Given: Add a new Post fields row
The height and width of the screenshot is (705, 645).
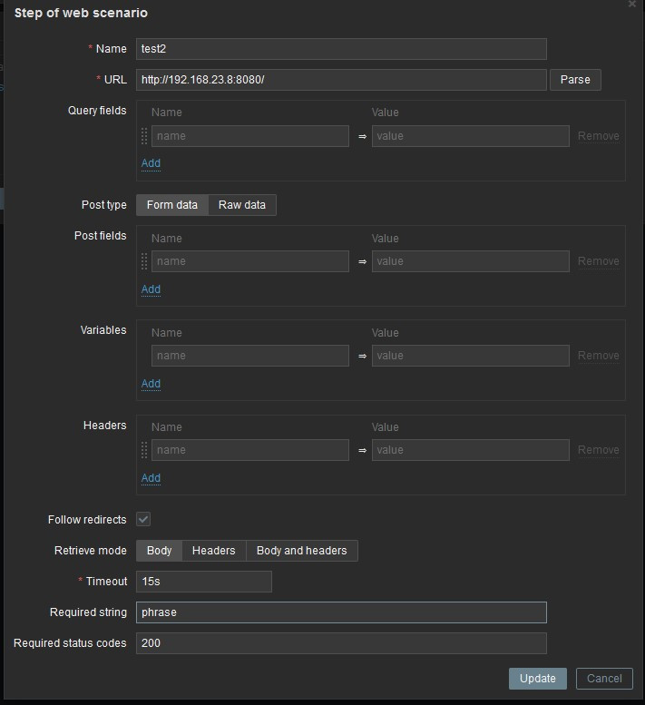Looking at the screenshot, I should pyautogui.click(x=151, y=289).
